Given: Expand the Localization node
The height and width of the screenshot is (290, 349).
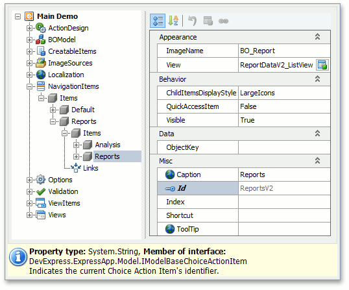Looking at the screenshot, I should [x=29, y=75].
